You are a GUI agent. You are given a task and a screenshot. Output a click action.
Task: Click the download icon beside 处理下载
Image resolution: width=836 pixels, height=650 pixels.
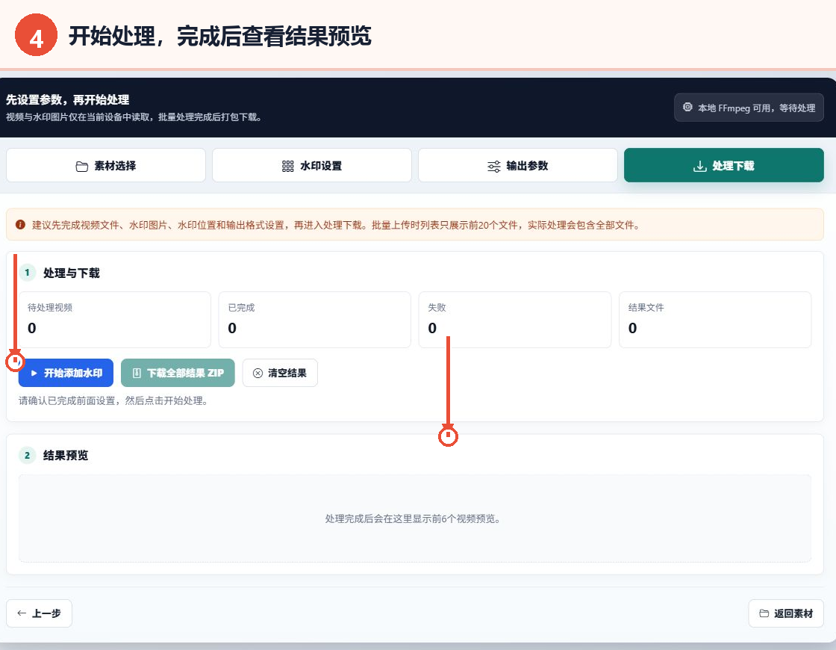(699, 167)
